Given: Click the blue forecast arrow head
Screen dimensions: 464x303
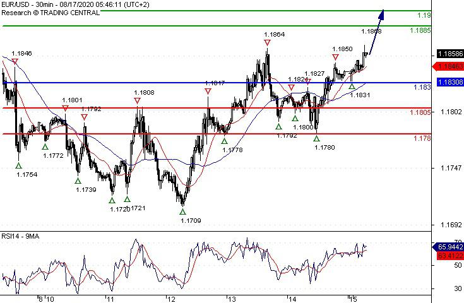Looking at the screenshot, I should tap(382, 15).
